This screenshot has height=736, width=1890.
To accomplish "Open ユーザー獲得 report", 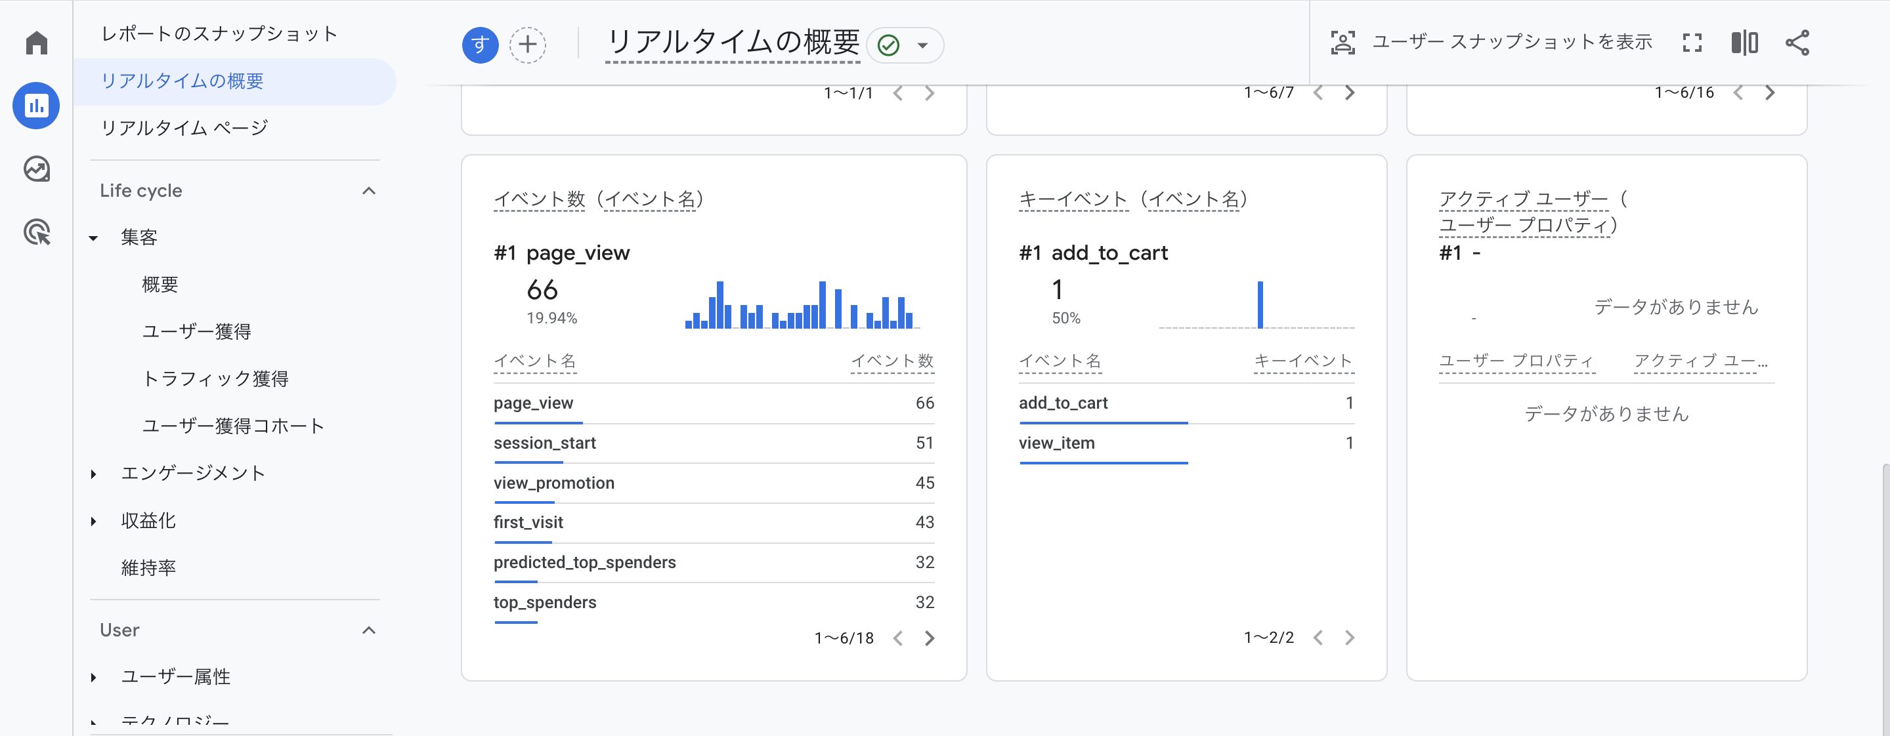I will coord(197,331).
